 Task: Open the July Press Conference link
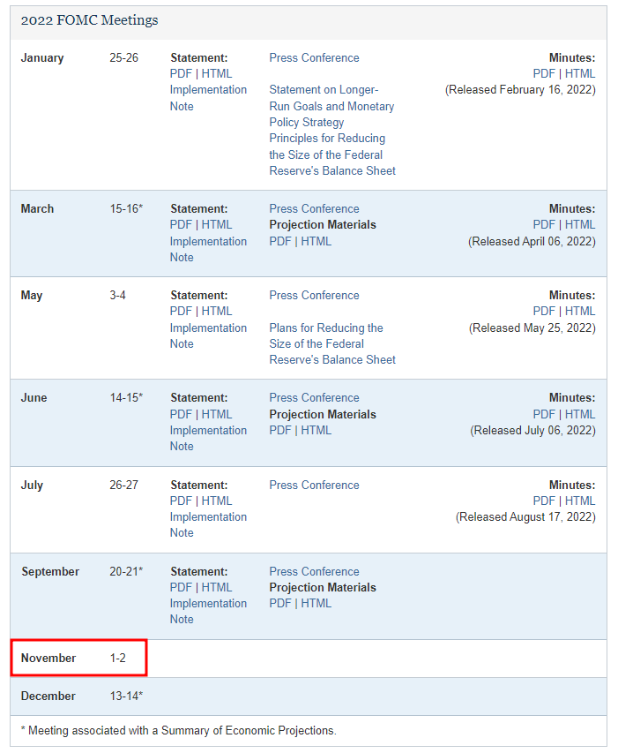coord(314,486)
